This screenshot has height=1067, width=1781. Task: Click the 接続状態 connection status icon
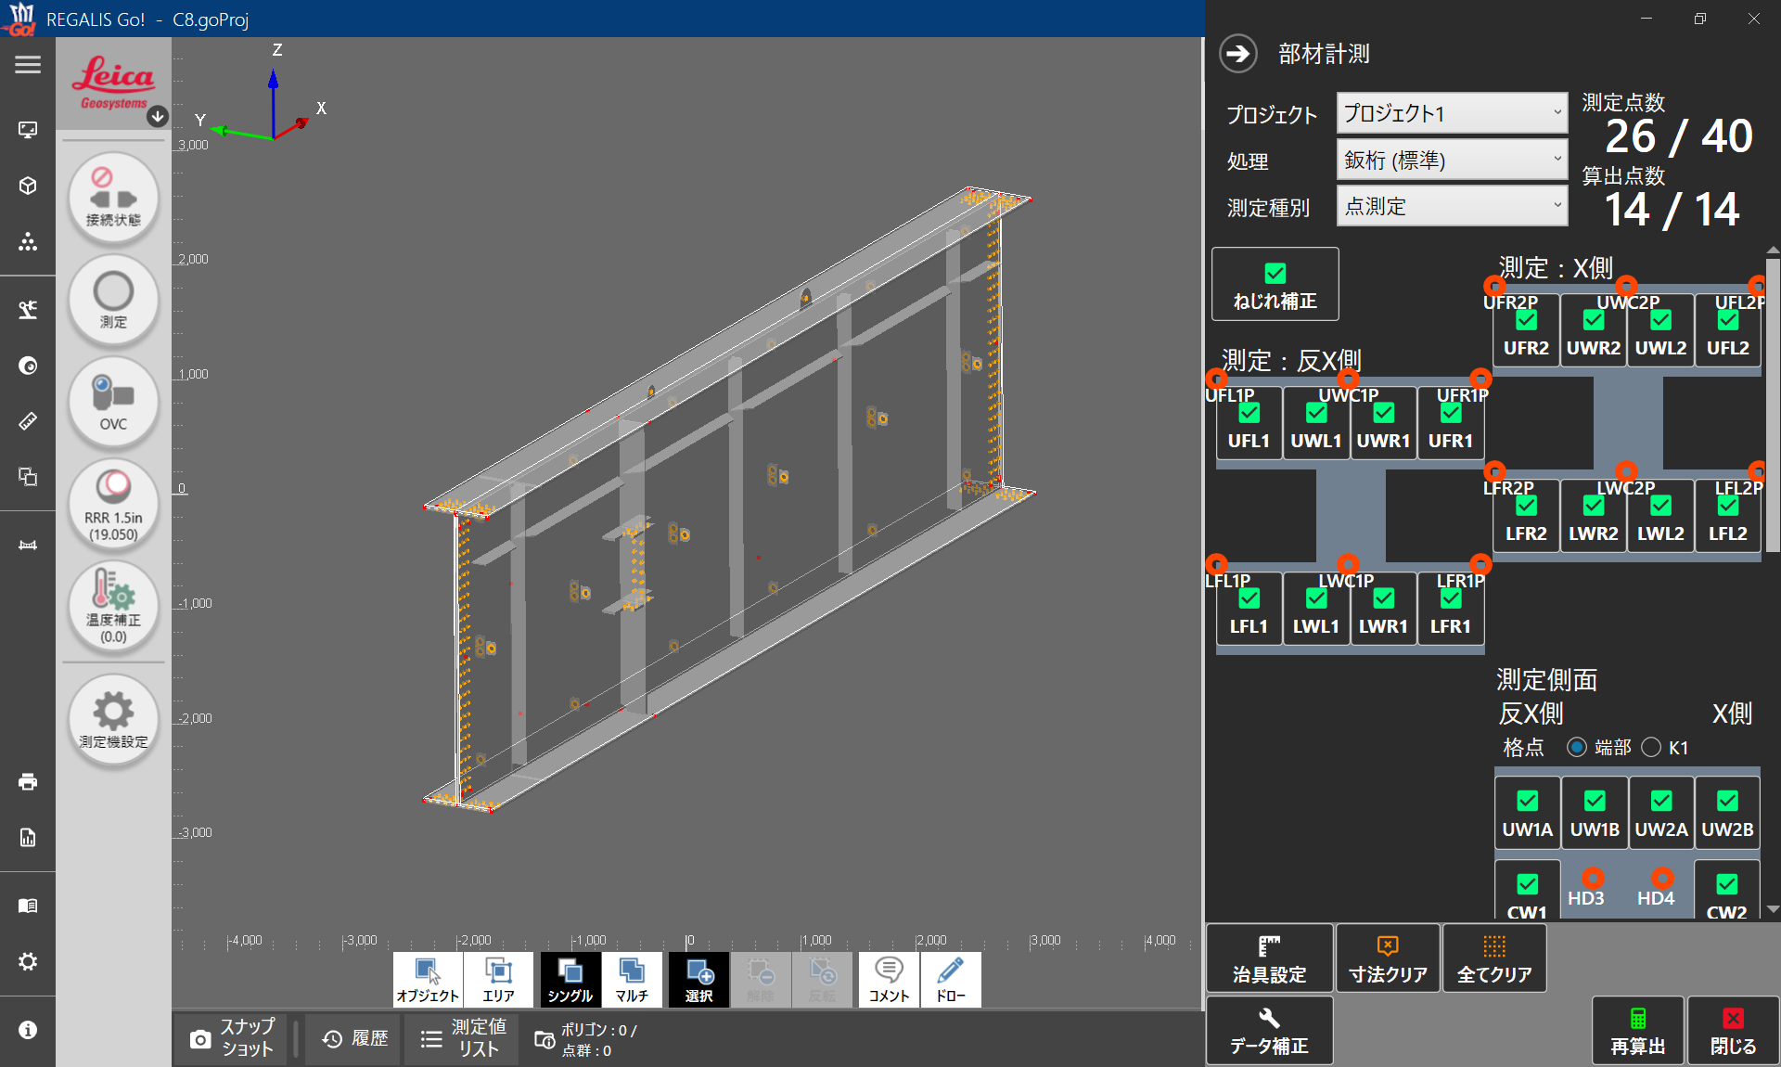tap(113, 199)
